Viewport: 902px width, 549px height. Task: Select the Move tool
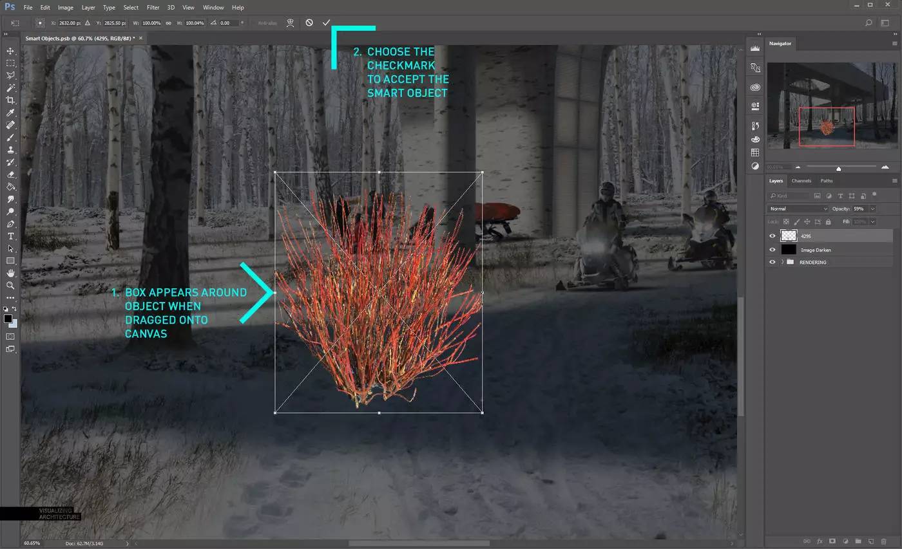point(10,51)
